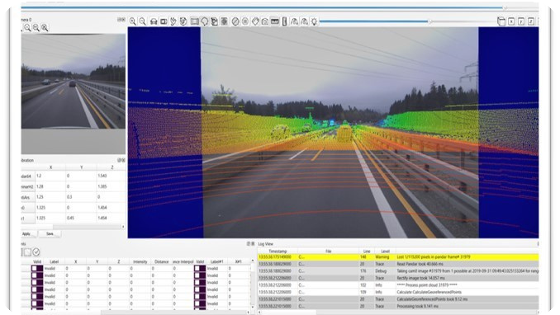Click the vertical ruler icon in toolbar
The height and width of the screenshot is (315, 560).
pos(285,21)
